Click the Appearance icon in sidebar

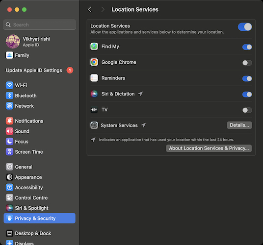9,177
